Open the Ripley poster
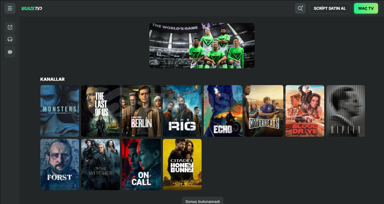Image resolution: width=384 pixels, height=204 pixels. click(346, 111)
